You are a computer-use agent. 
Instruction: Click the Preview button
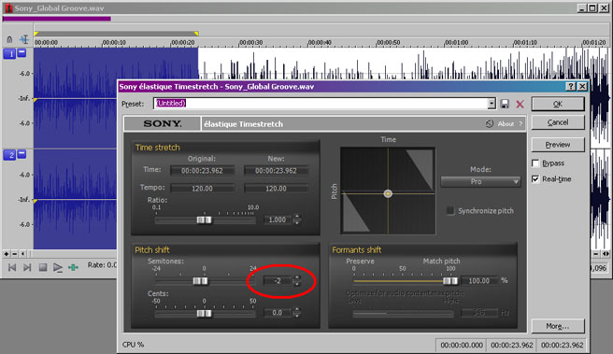(x=558, y=145)
